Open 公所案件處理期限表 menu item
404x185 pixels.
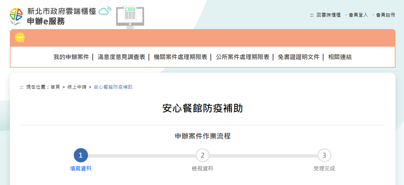243,57
